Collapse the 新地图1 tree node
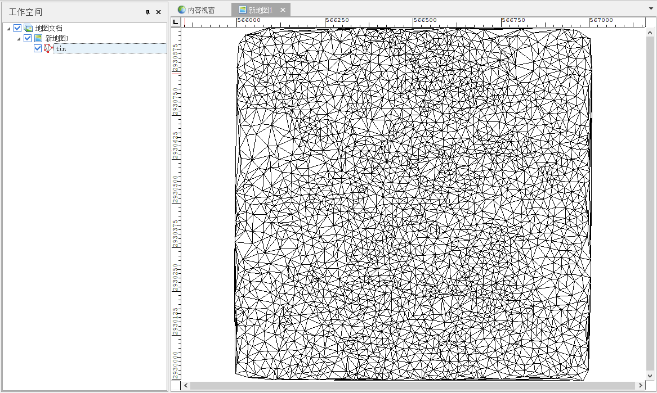This screenshot has width=657, height=393. coord(19,38)
